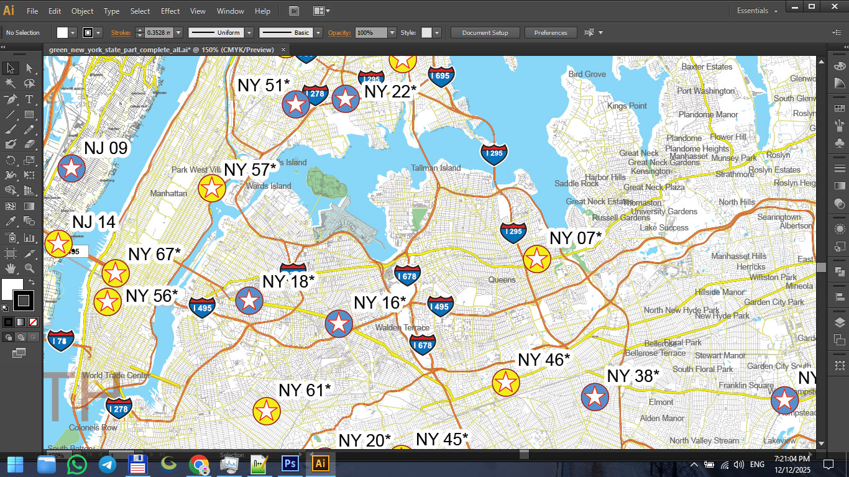849x477 pixels.
Task: Open the Layers panel icon
Action: [x=840, y=322]
